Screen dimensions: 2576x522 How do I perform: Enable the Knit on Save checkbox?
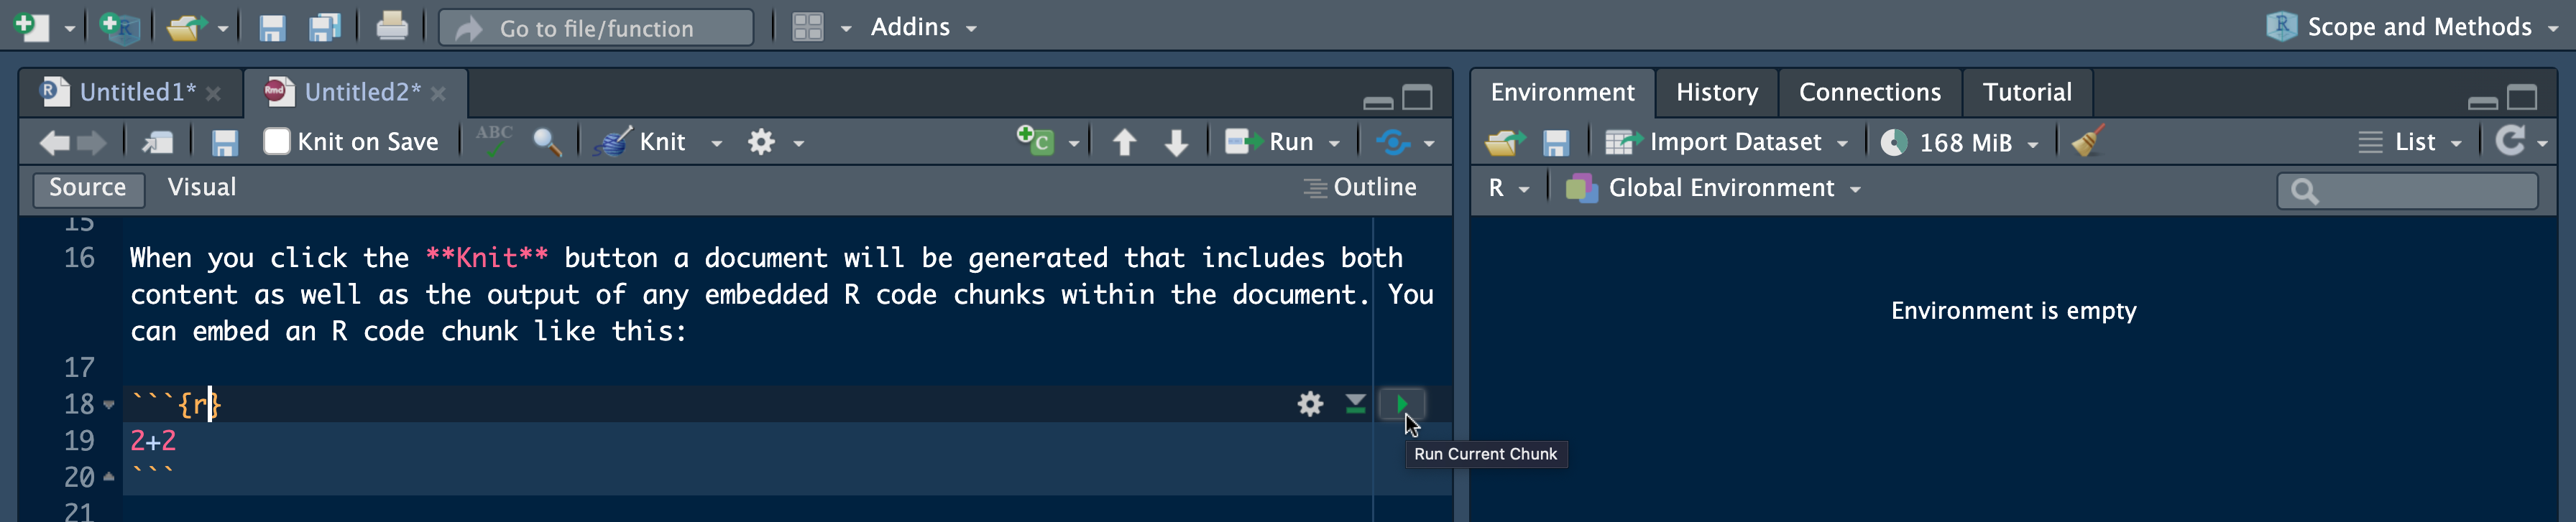(277, 141)
